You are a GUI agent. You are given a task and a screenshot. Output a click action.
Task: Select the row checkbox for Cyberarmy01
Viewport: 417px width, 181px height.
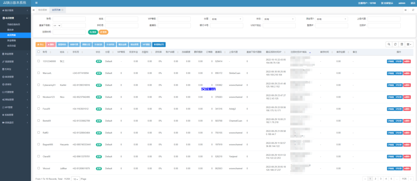[x=39, y=85]
